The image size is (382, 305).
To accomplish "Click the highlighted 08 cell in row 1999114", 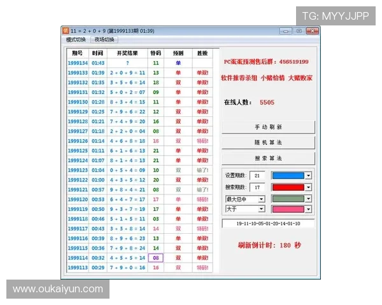I will pos(156,258).
